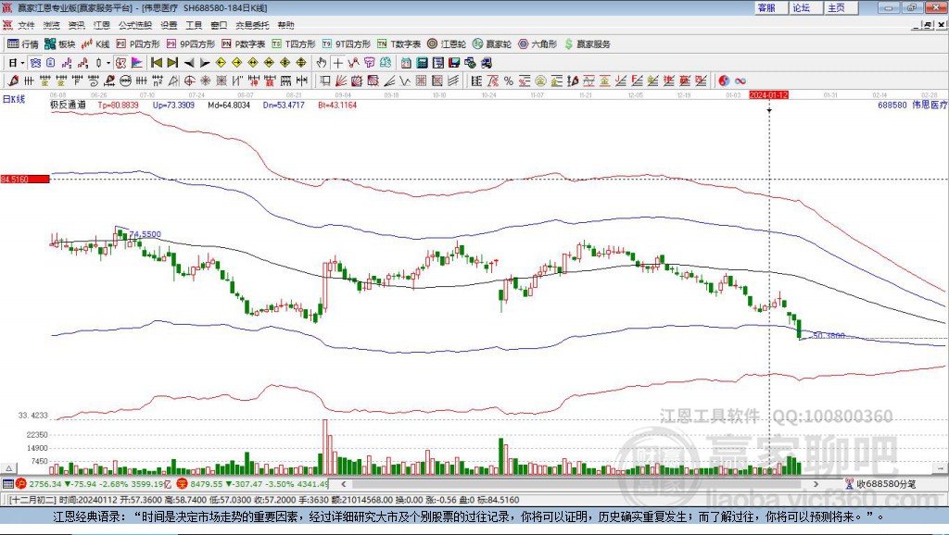This screenshot has width=949, height=535.
Task: Jump to last bar icon
Action: click(172, 63)
